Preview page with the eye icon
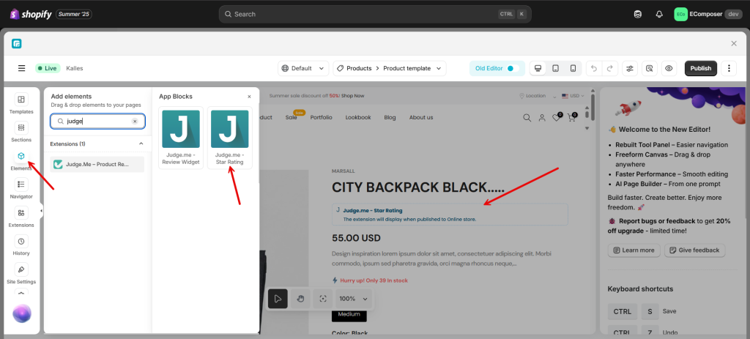This screenshot has width=750, height=339. pyautogui.click(x=669, y=68)
